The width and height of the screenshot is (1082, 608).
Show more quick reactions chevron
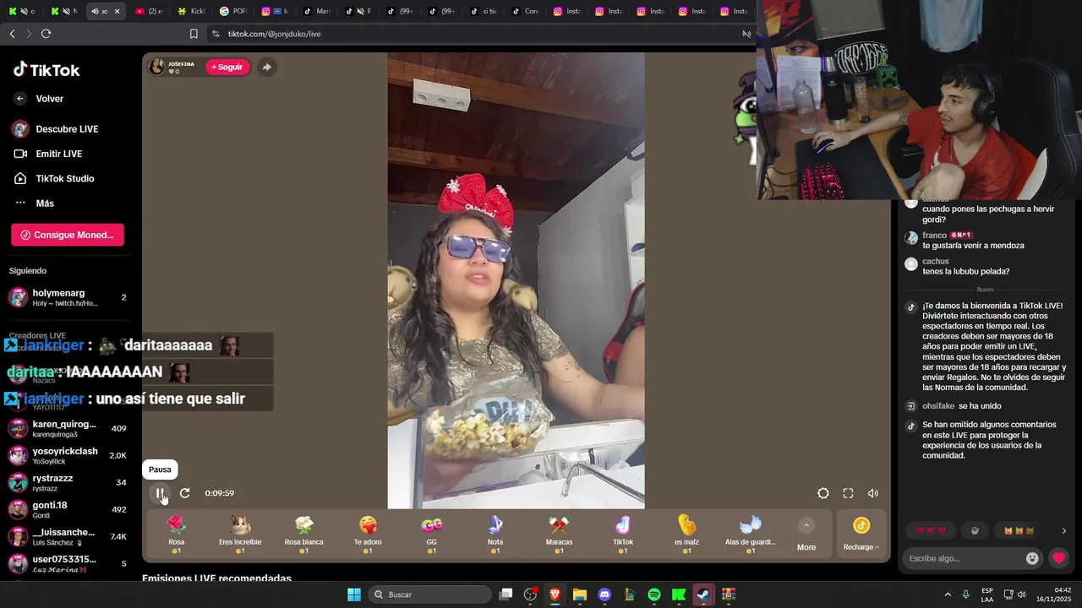point(1063,530)
